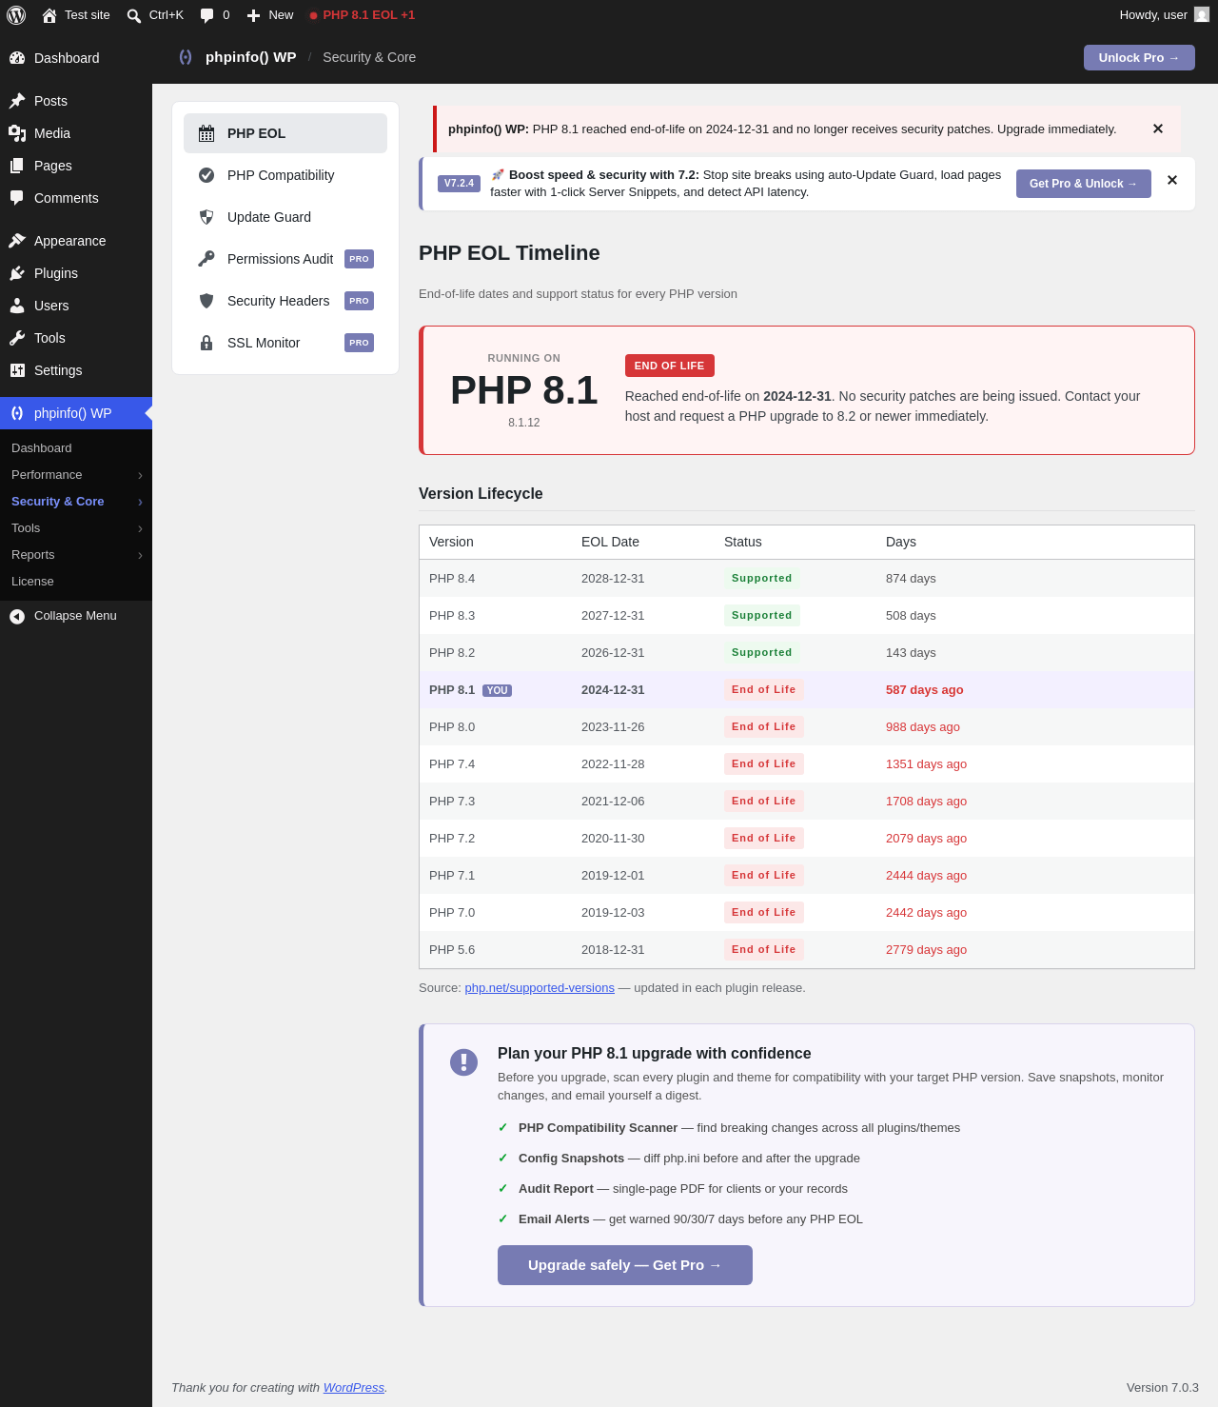Expand Performance submenu chevron
The width and height of the screenshot is (1218, 1407).
[140, 475]
